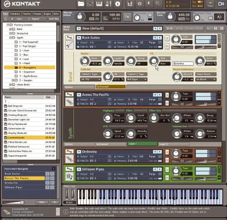The height and width of the screenshot is (220, 227).
Task: Show the on-screen keyboard icon
Action: [99, 4]
